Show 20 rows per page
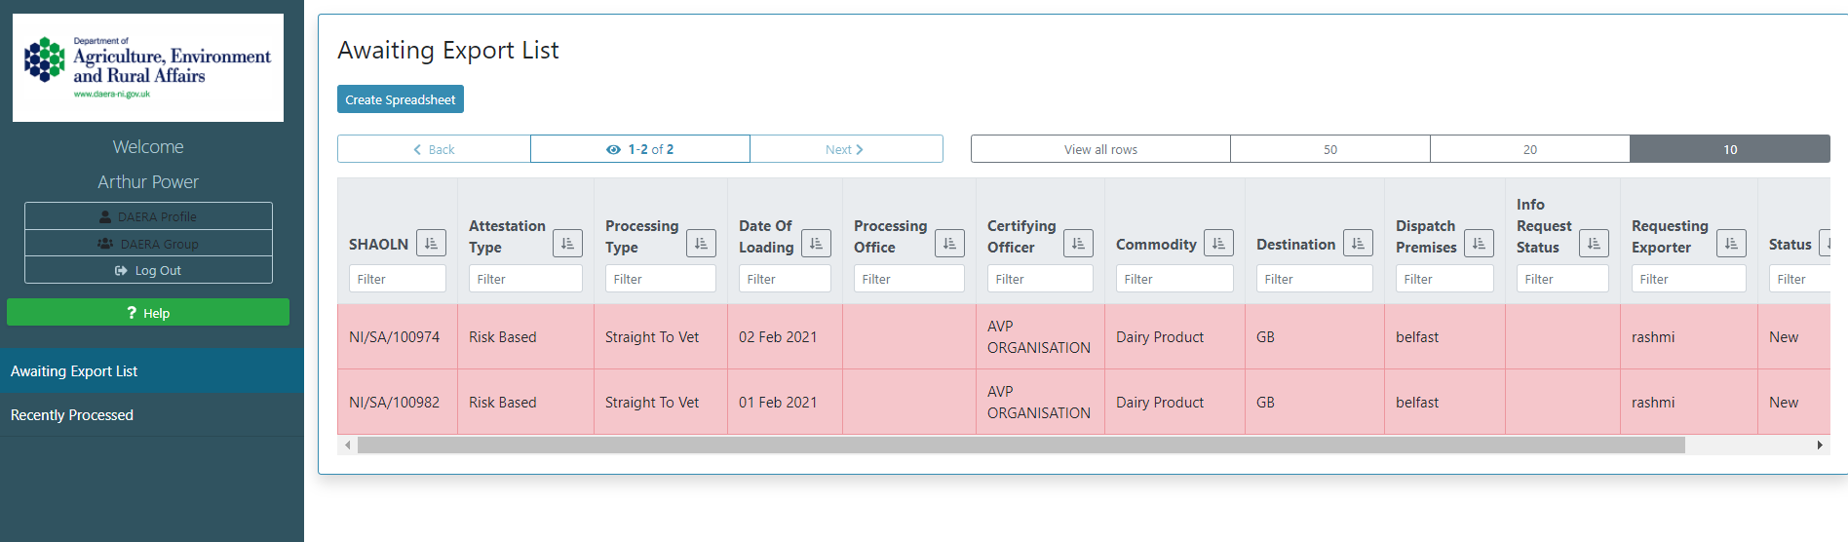The image size is (1848, 542). pos(1530,149)
